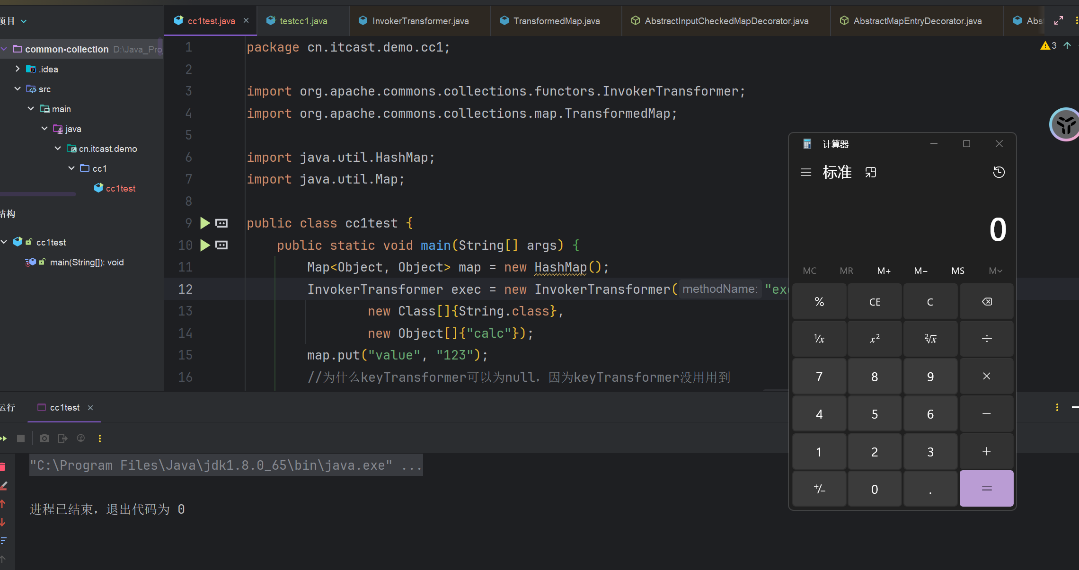Click the calculator hamburger menu icon
The image size is (1079, 570).
(x=806, y=172)
